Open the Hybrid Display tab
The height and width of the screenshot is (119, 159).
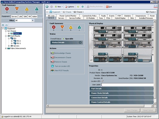pos(120,18)
